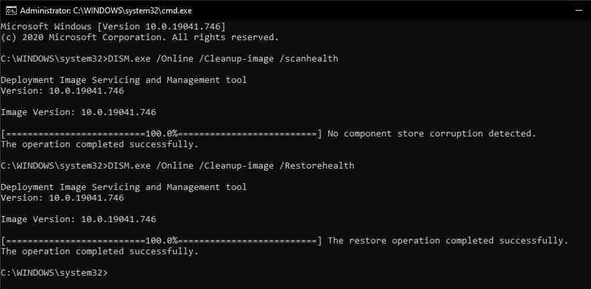Click the Image Version line under Restorehealth output
Screen dimensions: 591x289
click(x=78, y=219)
